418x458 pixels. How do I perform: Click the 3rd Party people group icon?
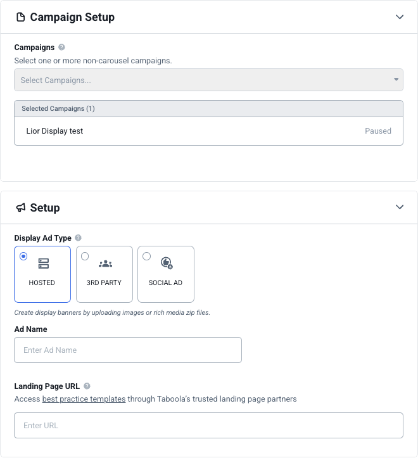(x=105, y=264)
